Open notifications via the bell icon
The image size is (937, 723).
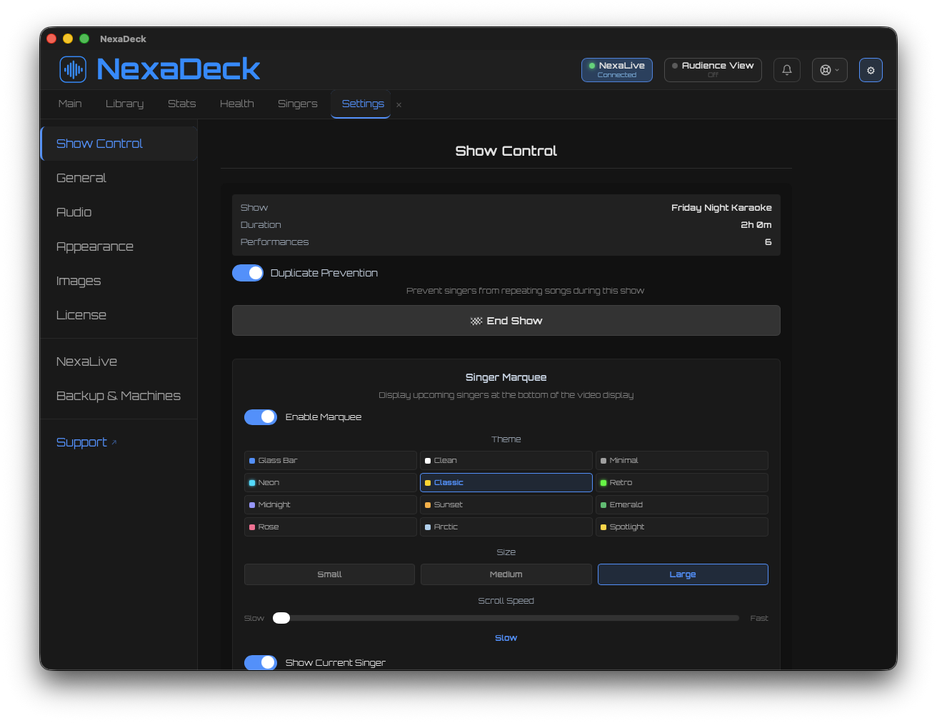click(786, 69)
